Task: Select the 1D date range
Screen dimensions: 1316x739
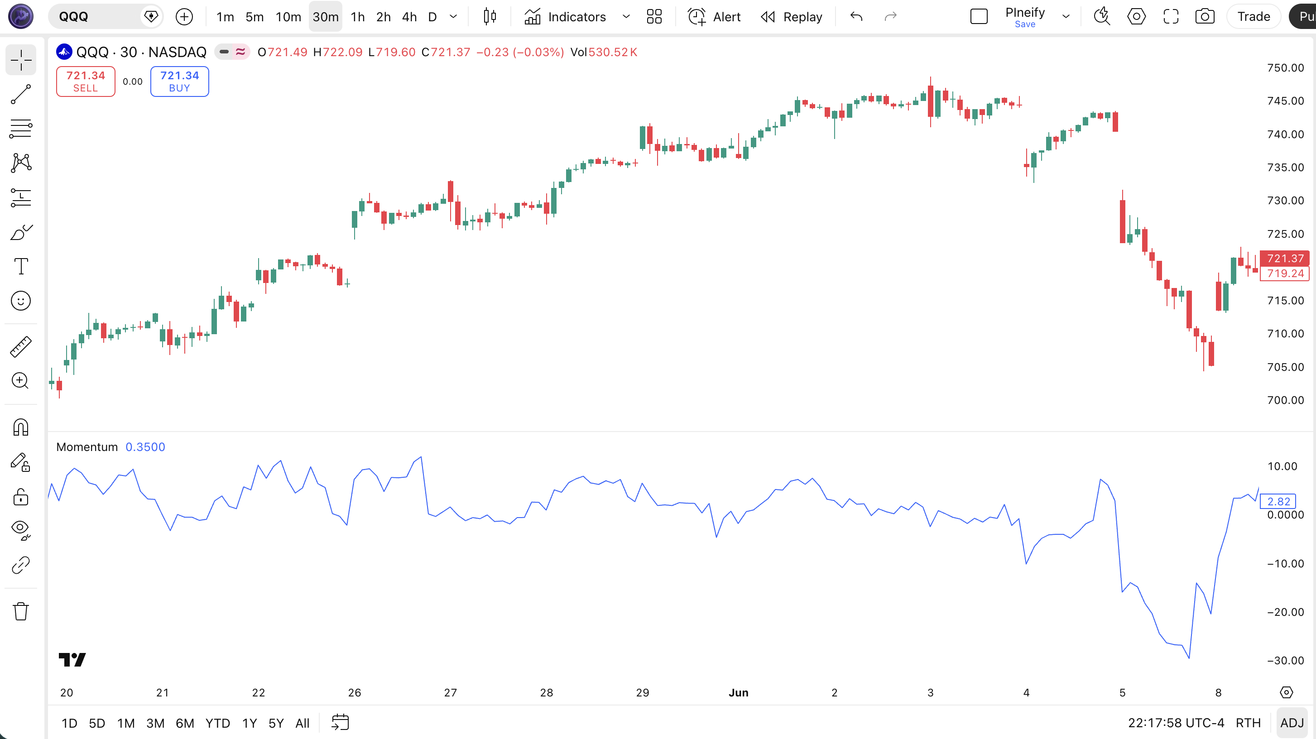Action: [69, 723]
